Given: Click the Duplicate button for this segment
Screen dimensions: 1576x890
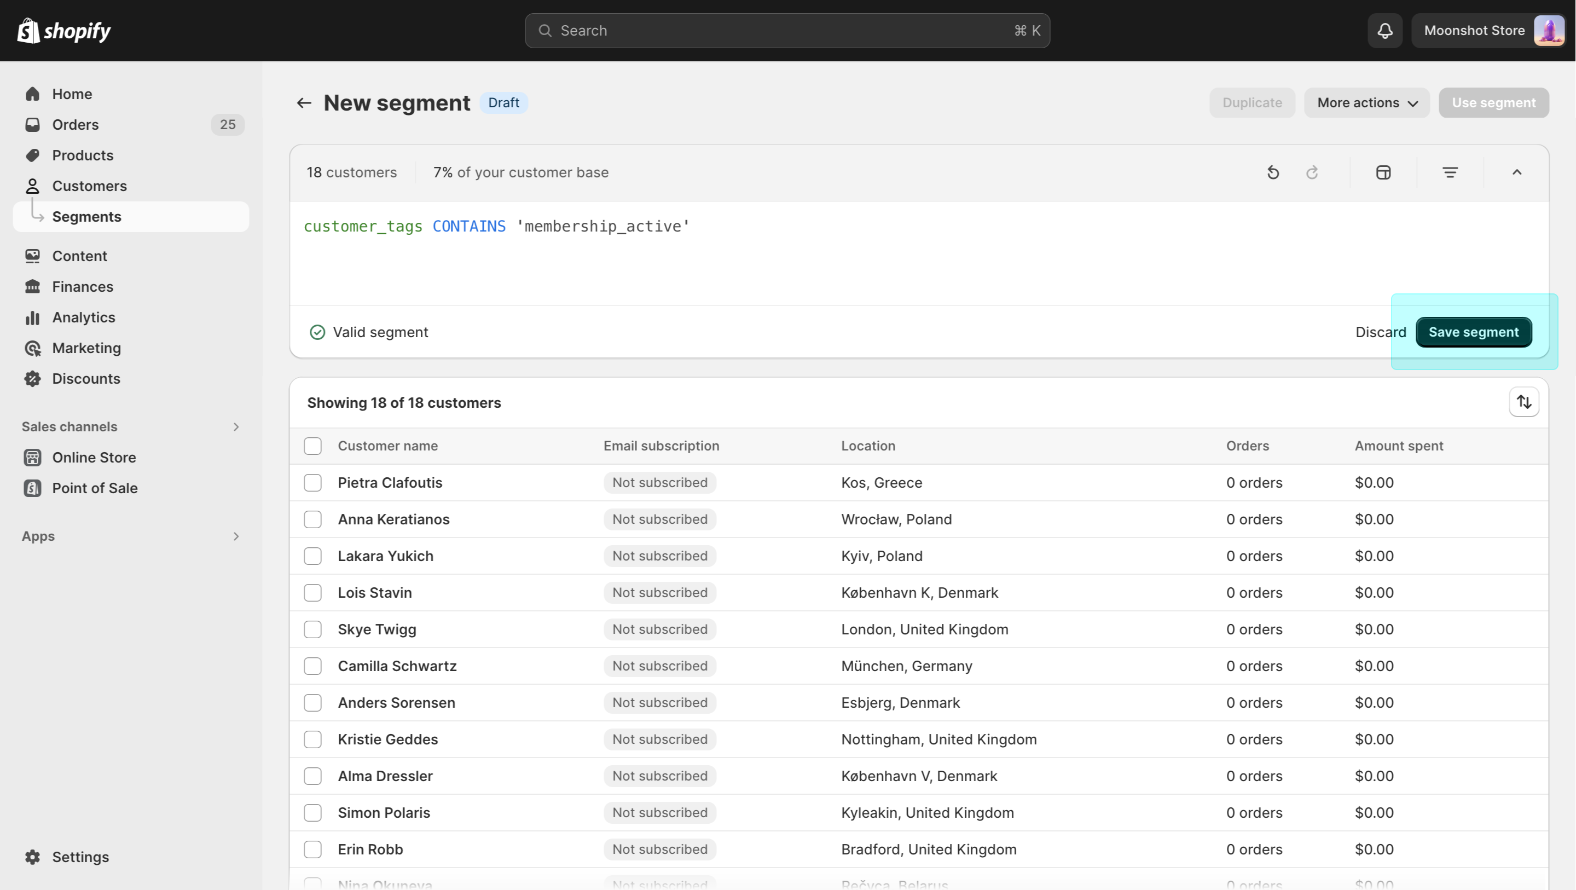Looking at the screenshot, I should click(1251, 102).
